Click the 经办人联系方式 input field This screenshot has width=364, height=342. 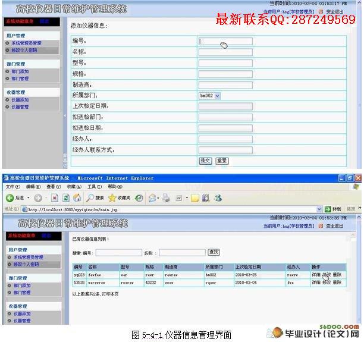pyautogui.click(x=225, y=150)
